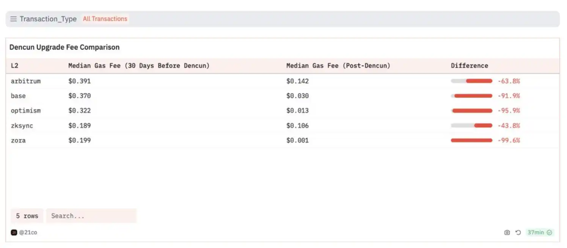Select the arbitrum row label
This screenshot has height=248, width=567.
(x=26, y=81)
